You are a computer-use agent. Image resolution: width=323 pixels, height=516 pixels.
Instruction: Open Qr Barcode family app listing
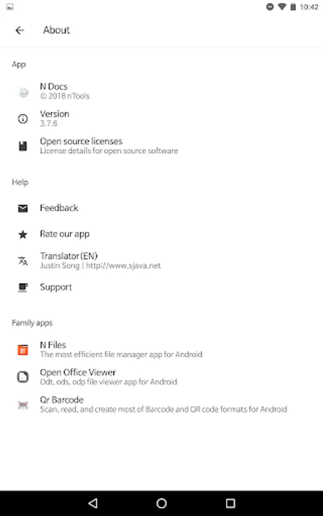pos(161,404)
